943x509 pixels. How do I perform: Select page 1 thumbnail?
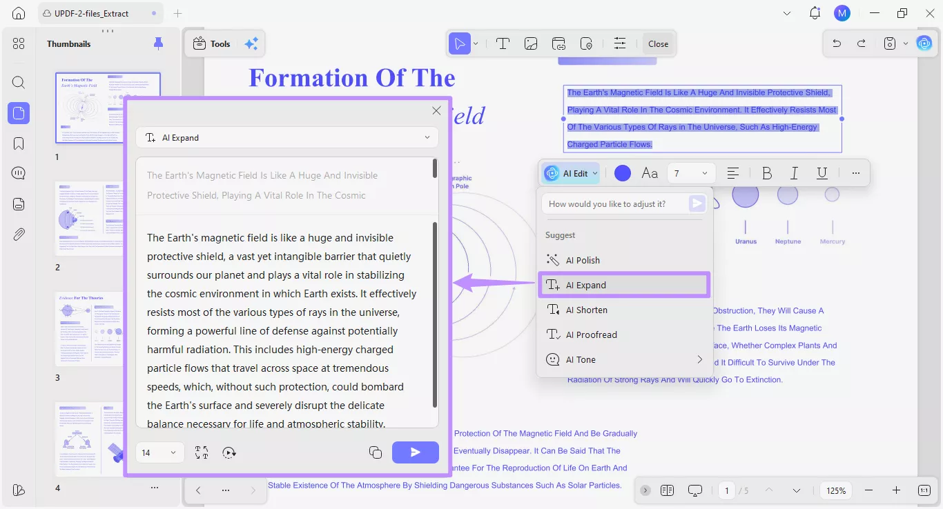click(108, 109)
